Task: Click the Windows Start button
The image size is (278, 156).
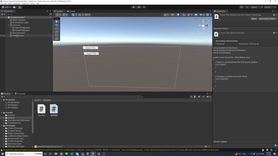Action: 3,154
